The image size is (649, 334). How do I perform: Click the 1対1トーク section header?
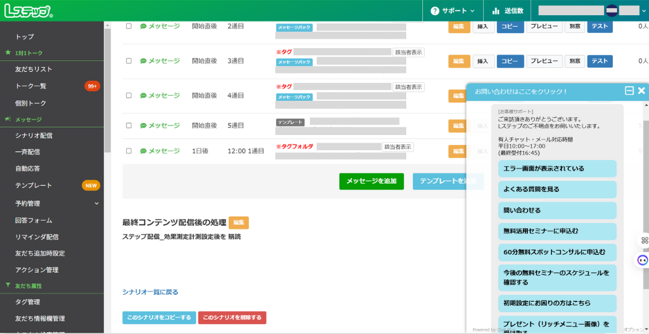(x=28, y=53)
